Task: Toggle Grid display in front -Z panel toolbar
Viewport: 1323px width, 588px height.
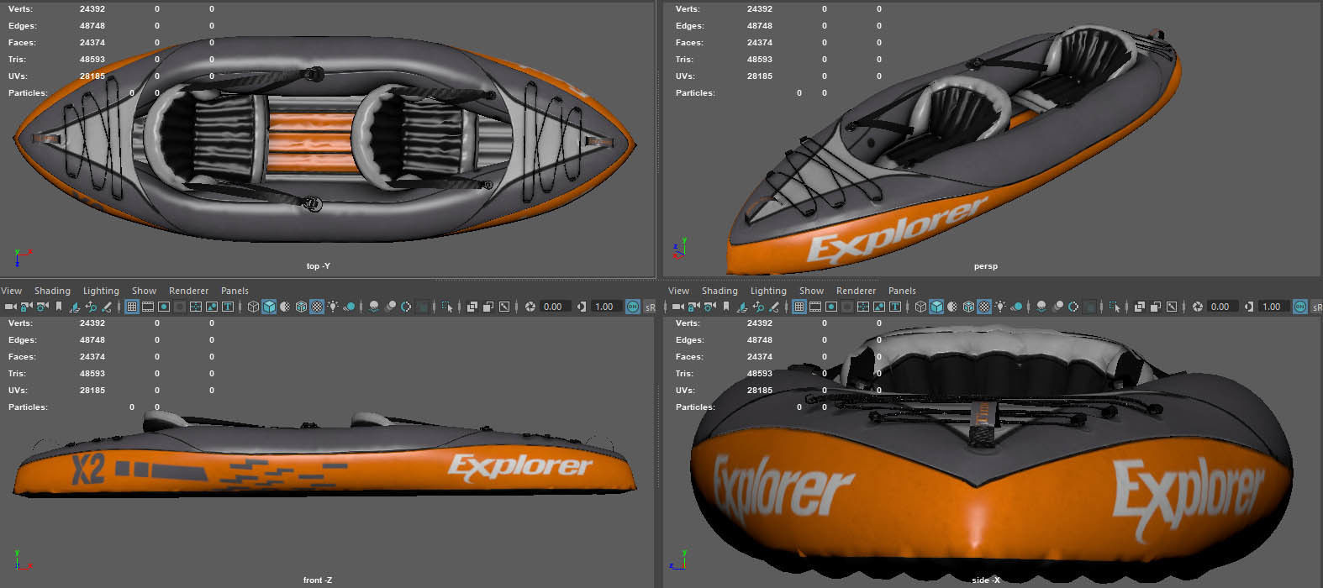Action: tap(132, 307)
